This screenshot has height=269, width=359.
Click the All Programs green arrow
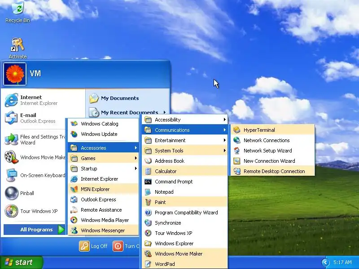pos(61,230)
